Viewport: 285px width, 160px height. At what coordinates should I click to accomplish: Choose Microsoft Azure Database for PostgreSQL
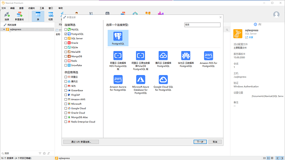[x=140, y=85]
